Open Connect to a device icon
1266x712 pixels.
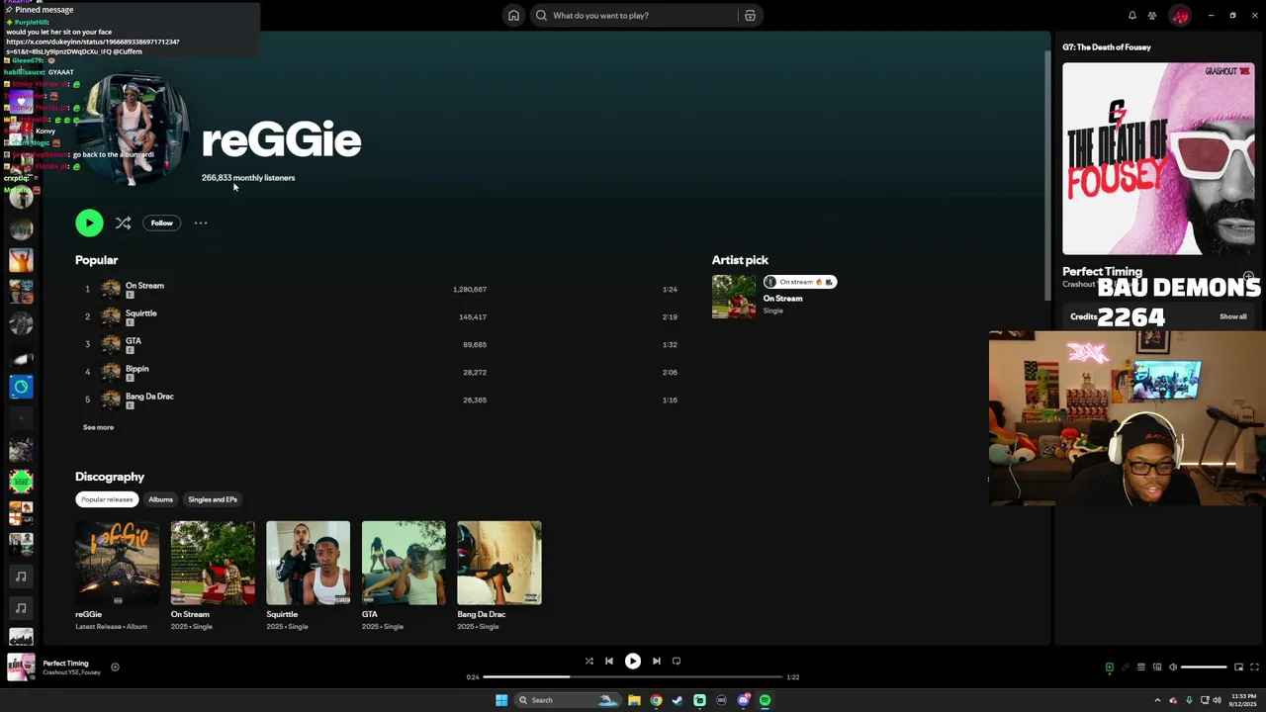(1157, 667)
